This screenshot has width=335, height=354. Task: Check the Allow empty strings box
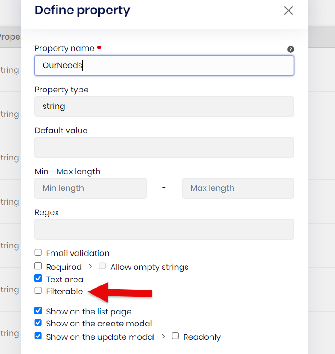pyautogui.click(x=102, y=266)
